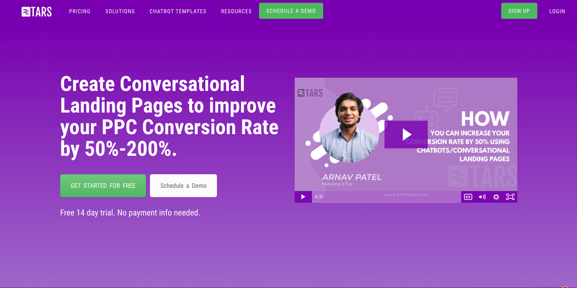Image resolution: width=577 pixels, height=288 pixels.
Task: Open the Login link
Action: pyautogui.click(x=557, y=11)
